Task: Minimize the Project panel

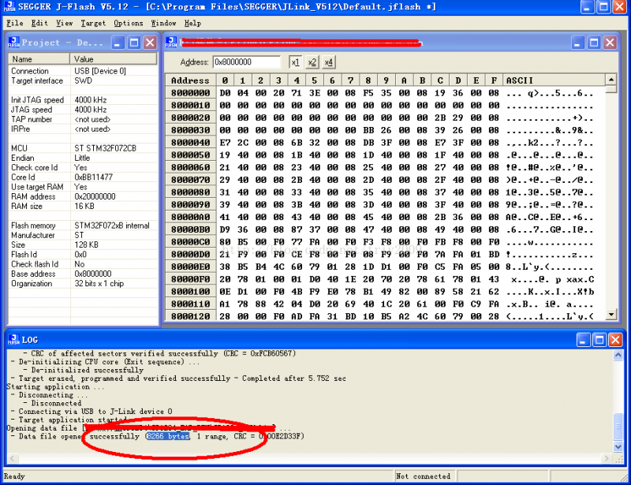Action: point(118,43)
